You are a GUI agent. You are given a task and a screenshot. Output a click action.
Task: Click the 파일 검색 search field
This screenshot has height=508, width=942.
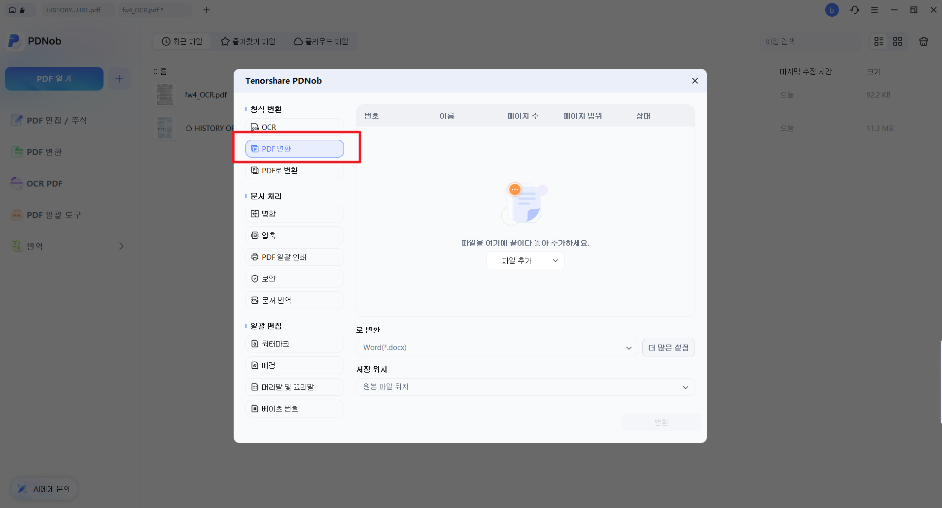pos(809,41)
